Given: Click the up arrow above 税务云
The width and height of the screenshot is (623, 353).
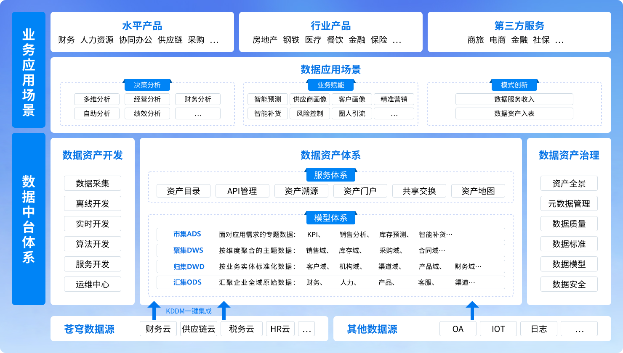Looking at the screenshot, I should tap(224, 311).
